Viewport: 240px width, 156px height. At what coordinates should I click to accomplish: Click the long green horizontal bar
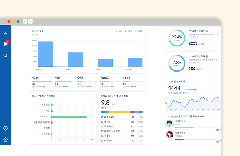pos(69,117)
